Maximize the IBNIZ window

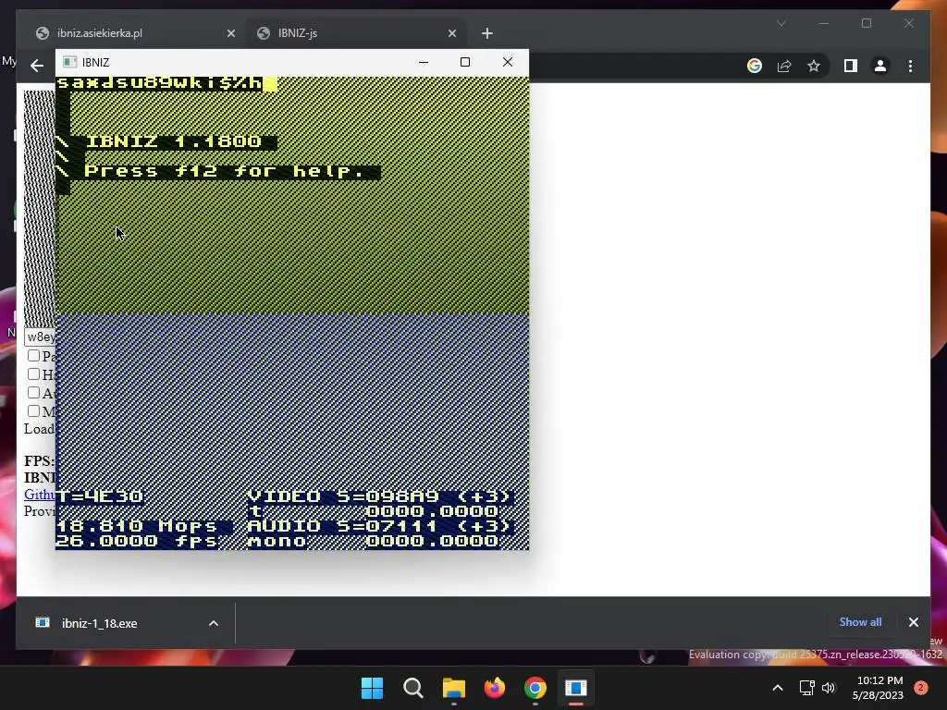[x=465, y=62]
